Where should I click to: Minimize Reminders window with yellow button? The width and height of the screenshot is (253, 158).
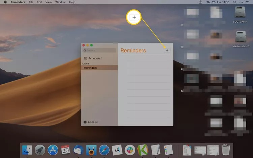(88, 45)
